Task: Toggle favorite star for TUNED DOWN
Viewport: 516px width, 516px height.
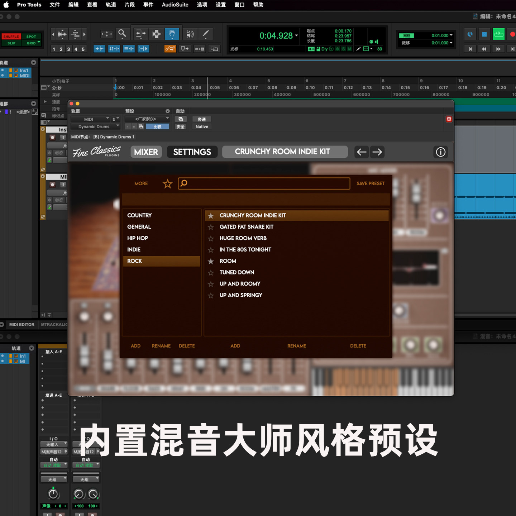Action: pos(211,273)
